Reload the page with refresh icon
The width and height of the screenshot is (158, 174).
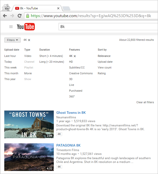coord(20,16)
